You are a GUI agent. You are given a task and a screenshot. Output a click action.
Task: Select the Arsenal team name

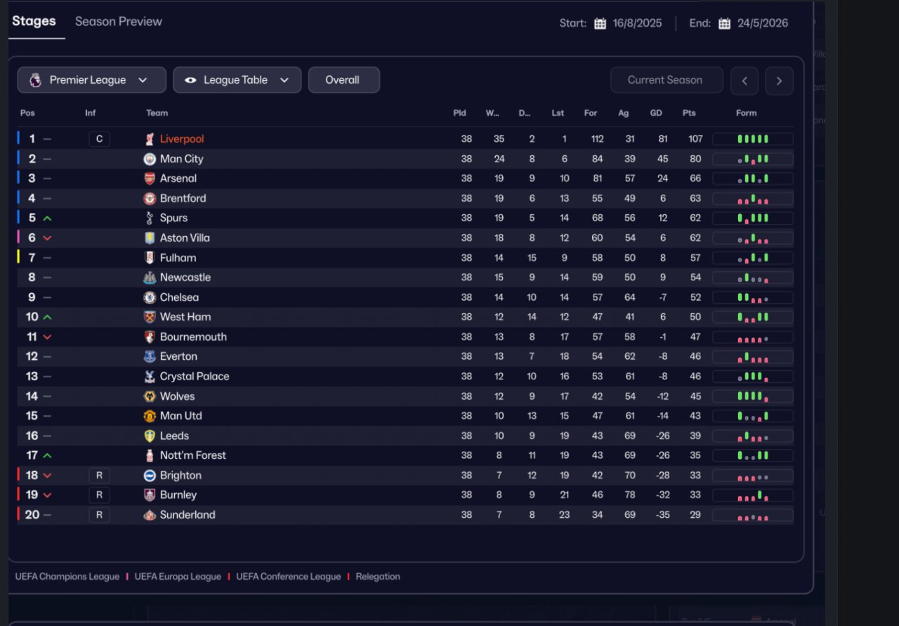pos(178,178)
